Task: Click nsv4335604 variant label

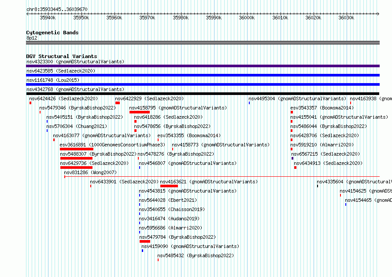Action: pyautogui.click(x=354, y=182)
